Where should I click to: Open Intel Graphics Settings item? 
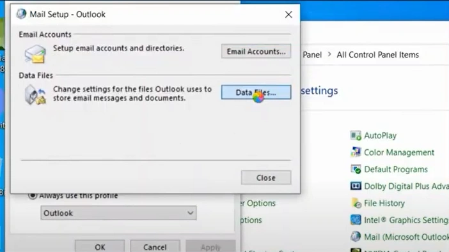click(406, 220)
